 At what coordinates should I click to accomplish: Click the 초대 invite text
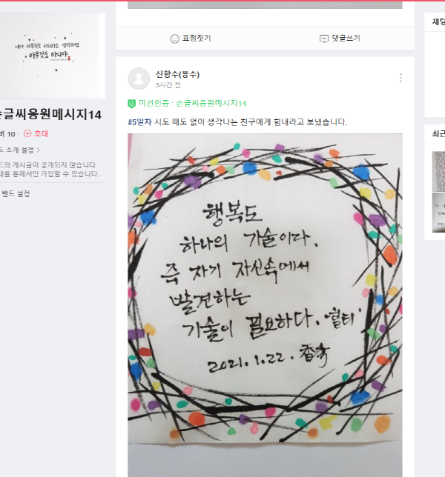pyautogui.click(x=41, y=133)
